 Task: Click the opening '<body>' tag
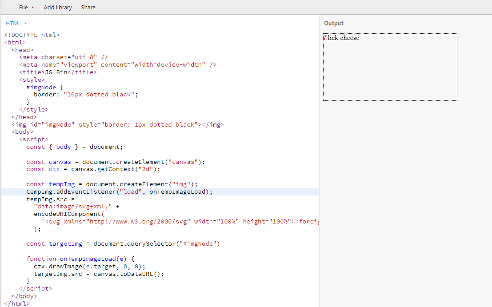coord(22,132)
